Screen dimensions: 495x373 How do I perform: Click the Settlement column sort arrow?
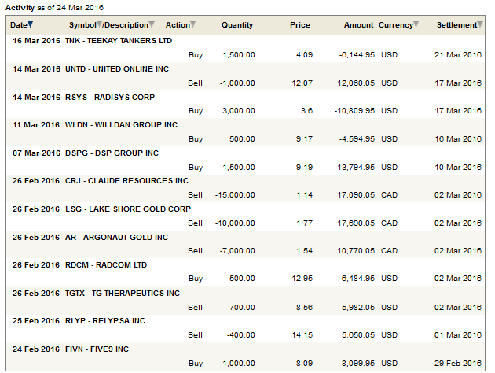(480, 25)
